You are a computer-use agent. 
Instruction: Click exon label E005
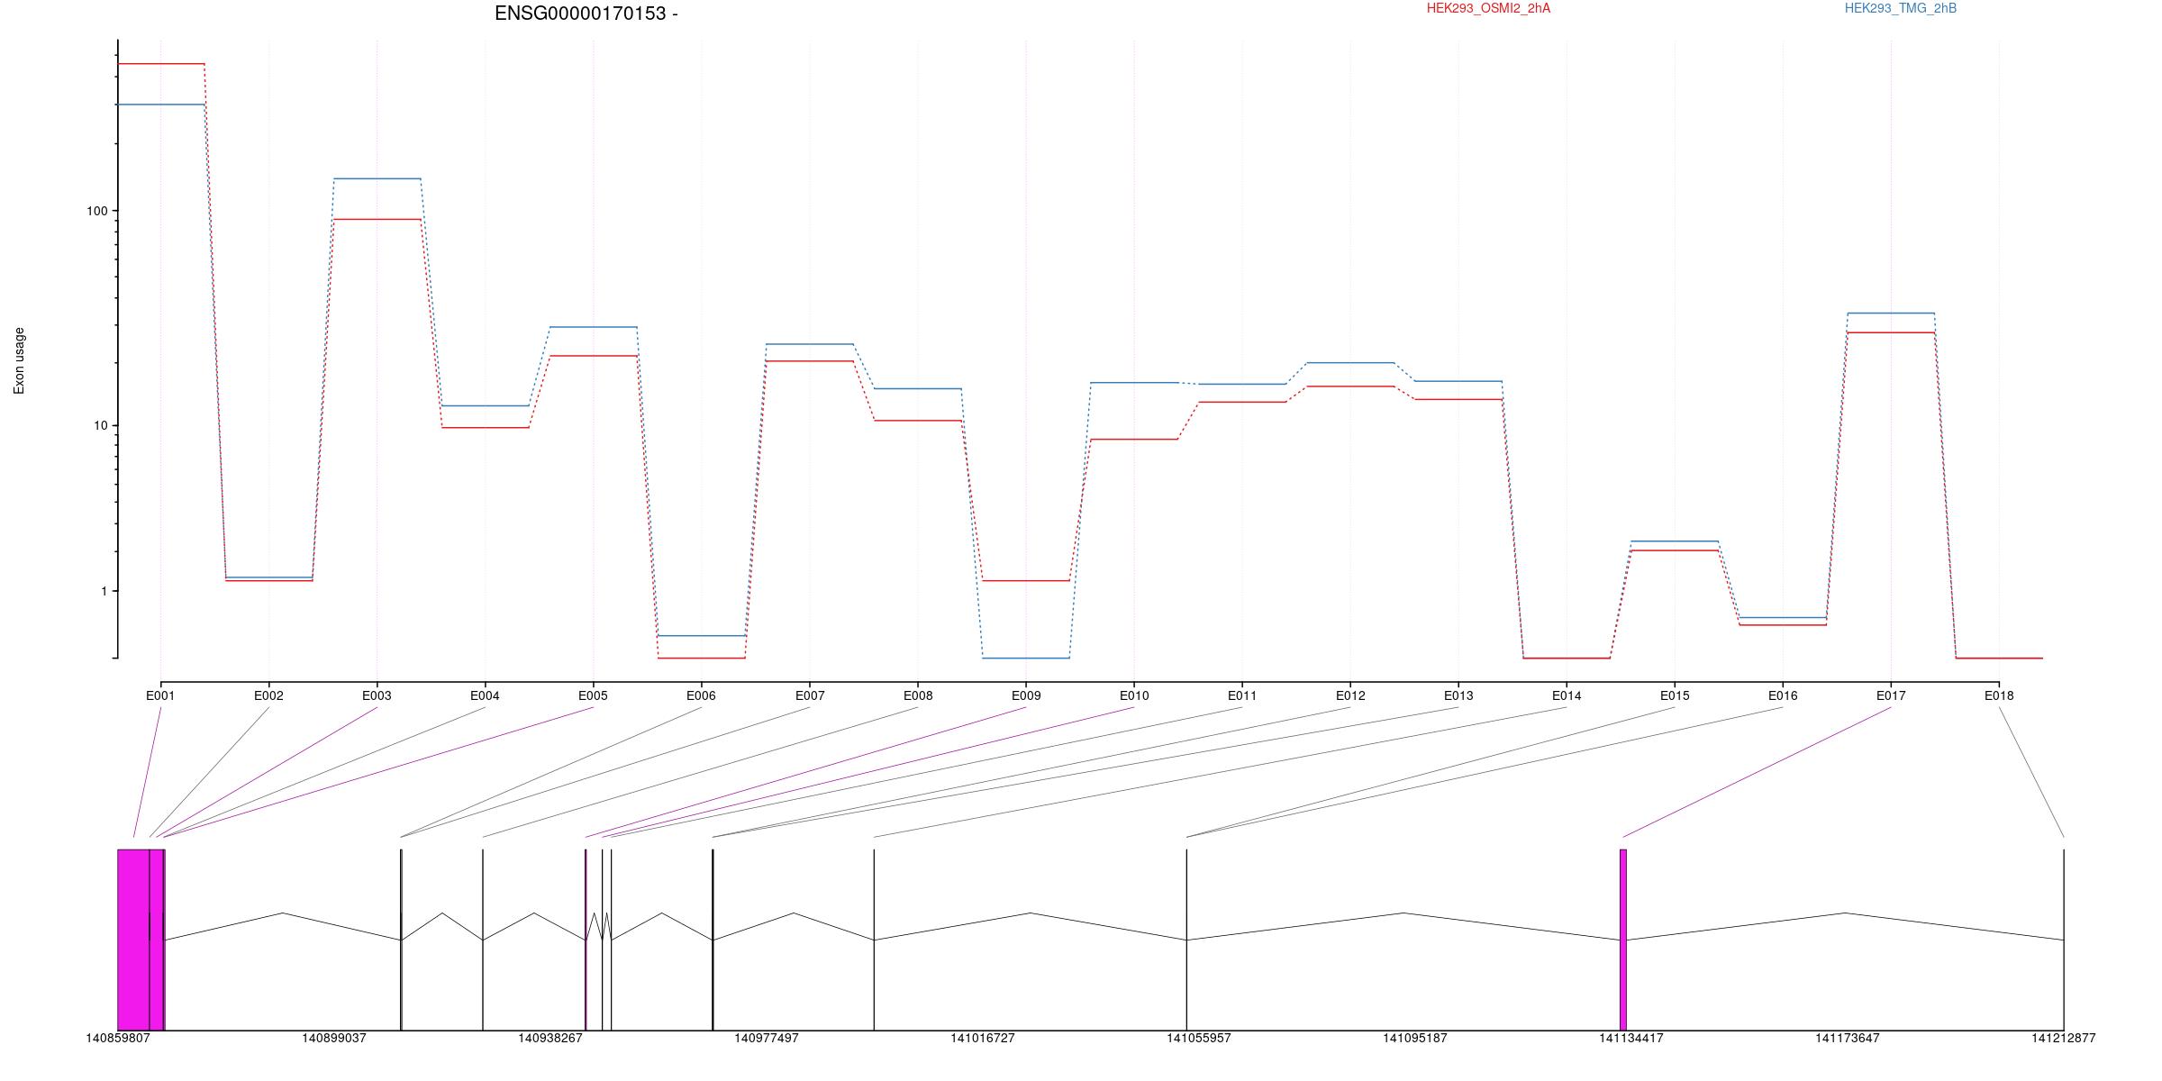click(x=593, y=695)
